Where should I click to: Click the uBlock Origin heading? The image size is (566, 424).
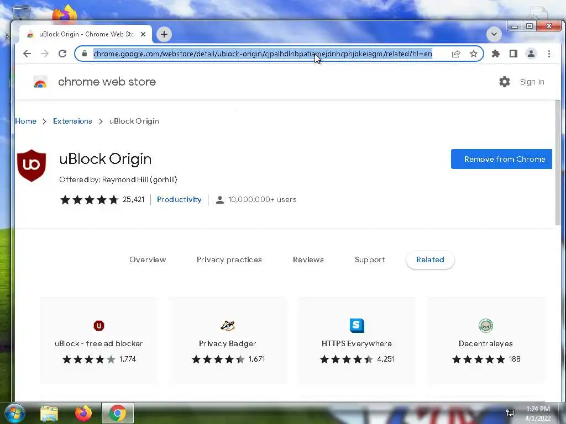pos(106,159)
